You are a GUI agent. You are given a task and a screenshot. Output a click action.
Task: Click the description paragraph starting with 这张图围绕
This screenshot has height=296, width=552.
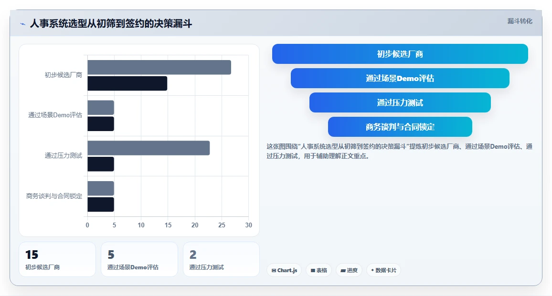(x=400, y=151)
